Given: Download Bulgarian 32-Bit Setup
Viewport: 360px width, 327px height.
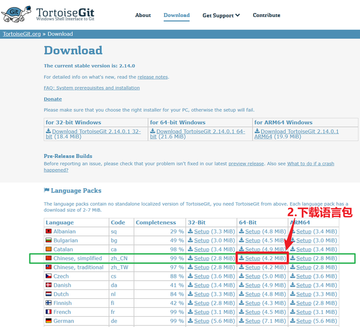Looking at the screenshot, I should [202, 241].
